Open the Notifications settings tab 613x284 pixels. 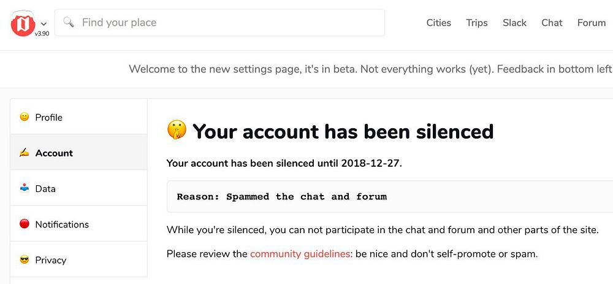coord(62,224)
